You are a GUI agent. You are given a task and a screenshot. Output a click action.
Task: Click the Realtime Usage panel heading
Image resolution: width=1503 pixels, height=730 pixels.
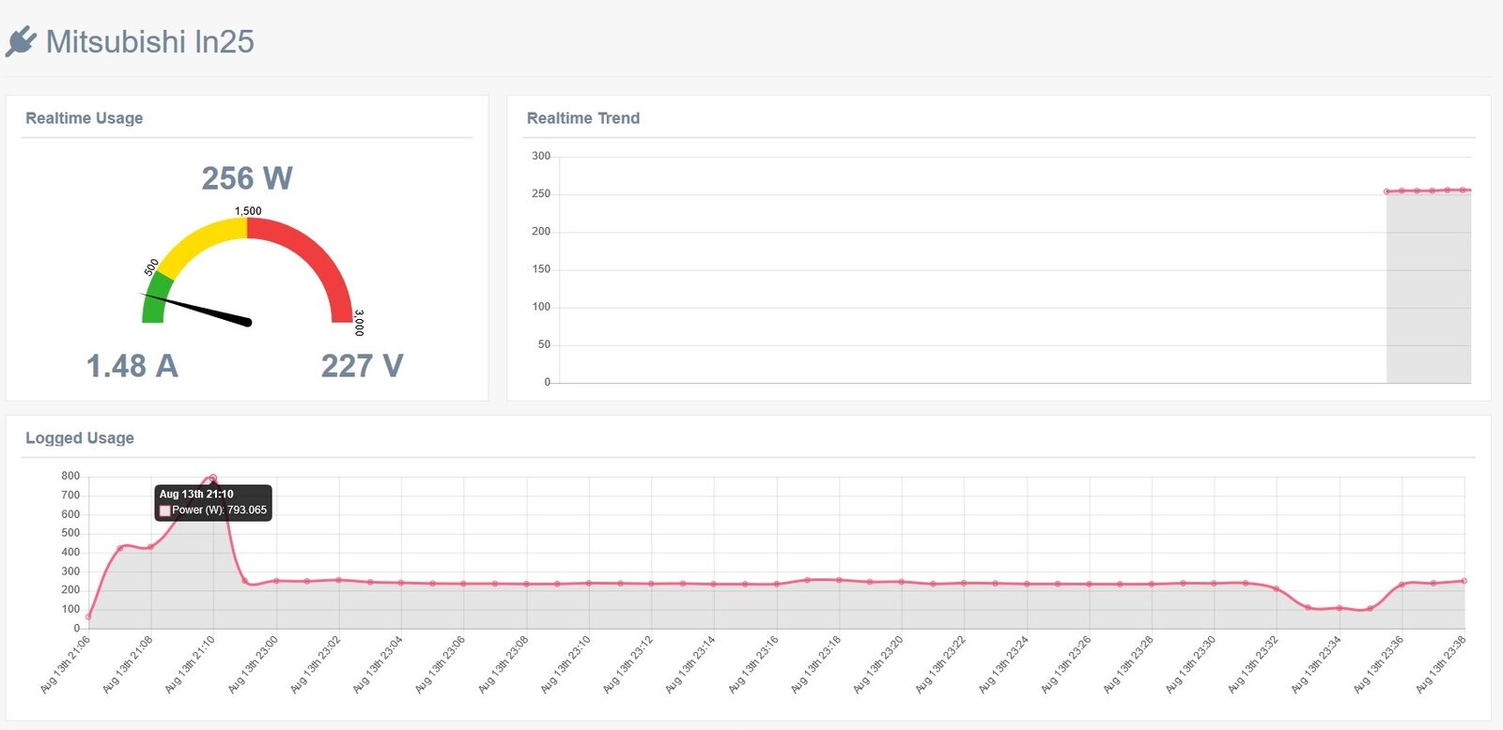[x=85, y=118]
